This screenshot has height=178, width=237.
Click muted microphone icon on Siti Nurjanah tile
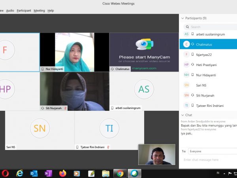pyautogui.click(x=66, y=108)
